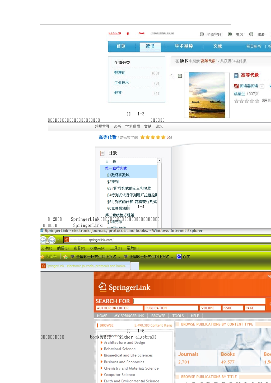Click the book icon beside 高等代数 title
The width and height of the screenshot is (271, 383).
coord(236,76)
